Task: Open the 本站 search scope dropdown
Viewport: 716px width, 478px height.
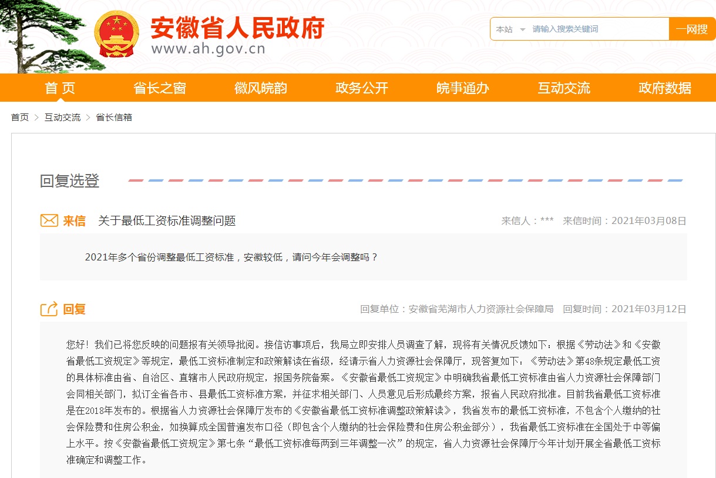Action: point(504,29)
